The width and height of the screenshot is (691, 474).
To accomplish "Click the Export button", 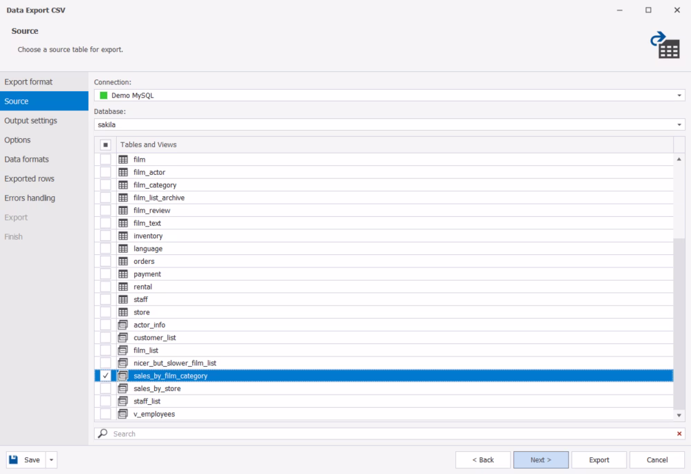I will 599,460.
